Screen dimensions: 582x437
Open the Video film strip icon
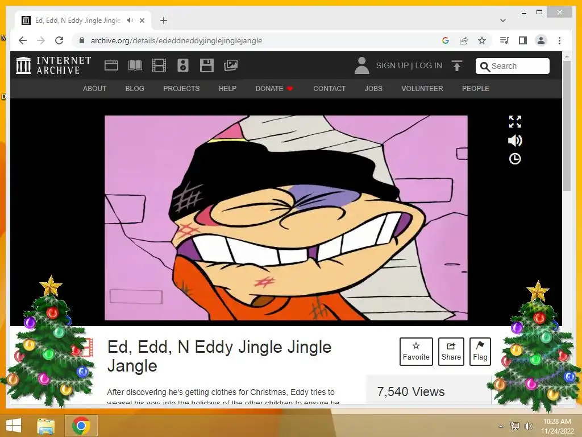(159, 65)
